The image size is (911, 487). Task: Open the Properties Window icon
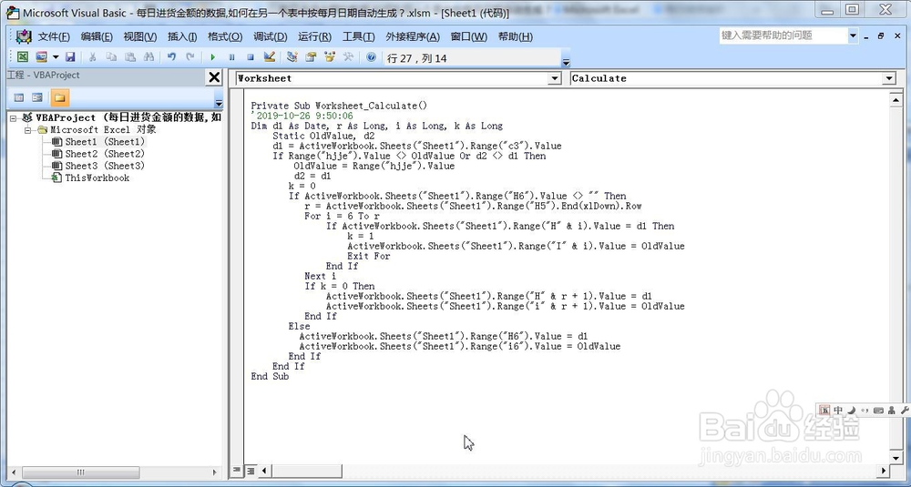[311, 56]
